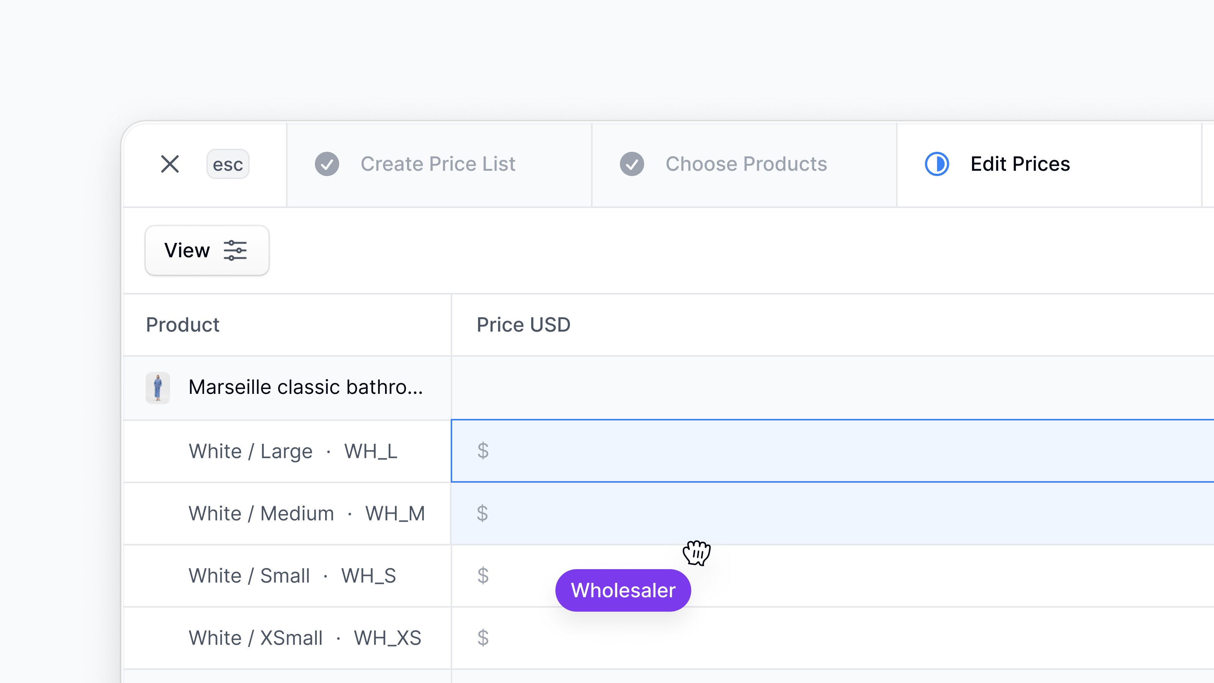The height and width of the screenshot is (683, 1214).
Task: Click the Edit Prices half-circle progress icon
Action: coord(937,164)
